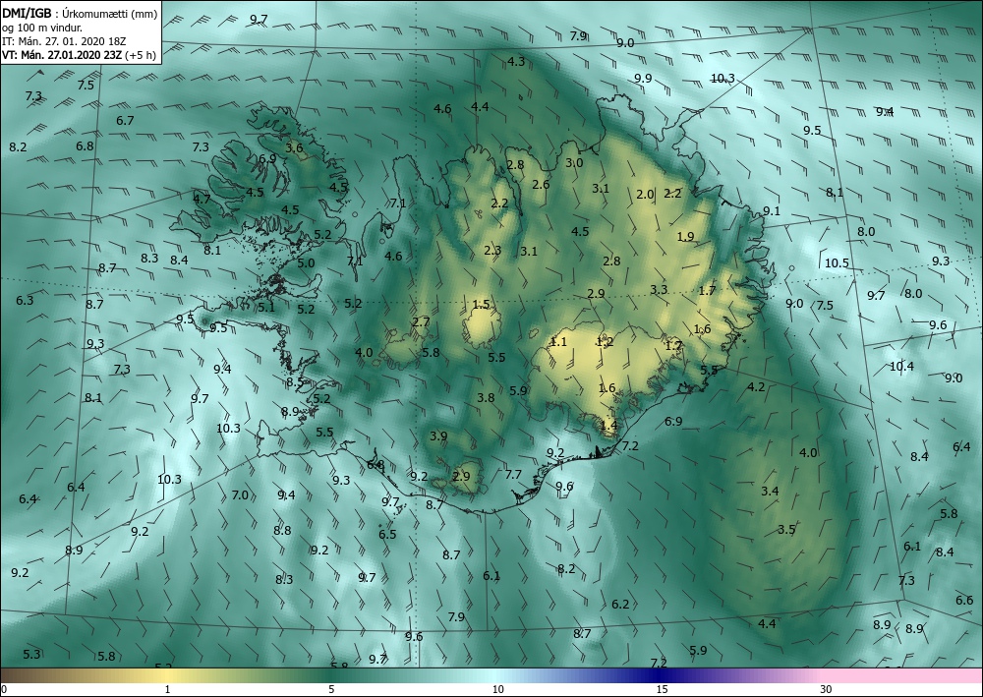
Task: Click the map value '6.2'
Action: 620,605
